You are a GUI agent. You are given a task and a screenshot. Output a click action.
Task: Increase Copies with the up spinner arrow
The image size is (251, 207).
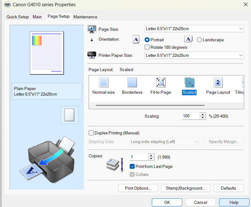pos(151,155)
